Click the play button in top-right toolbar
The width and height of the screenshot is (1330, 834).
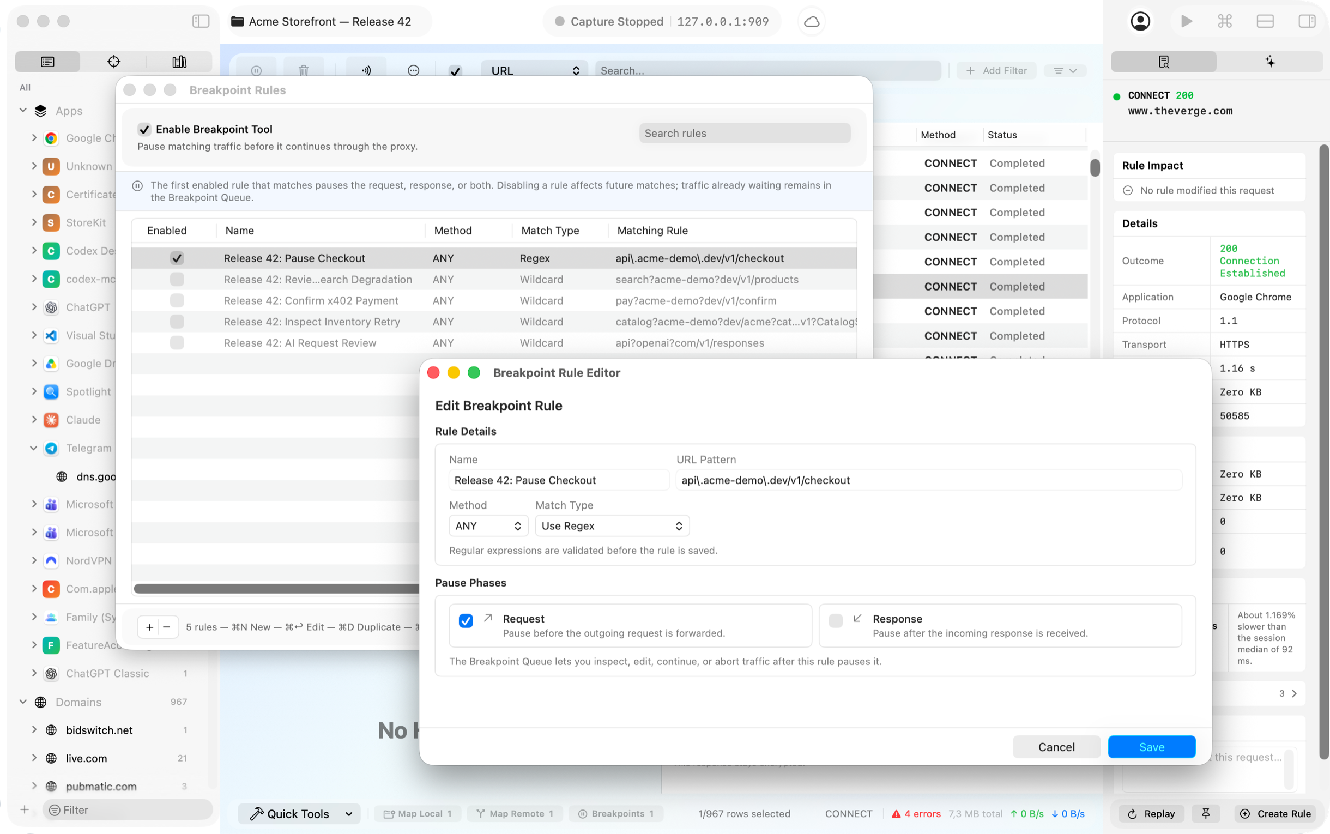click(1186, 21)
